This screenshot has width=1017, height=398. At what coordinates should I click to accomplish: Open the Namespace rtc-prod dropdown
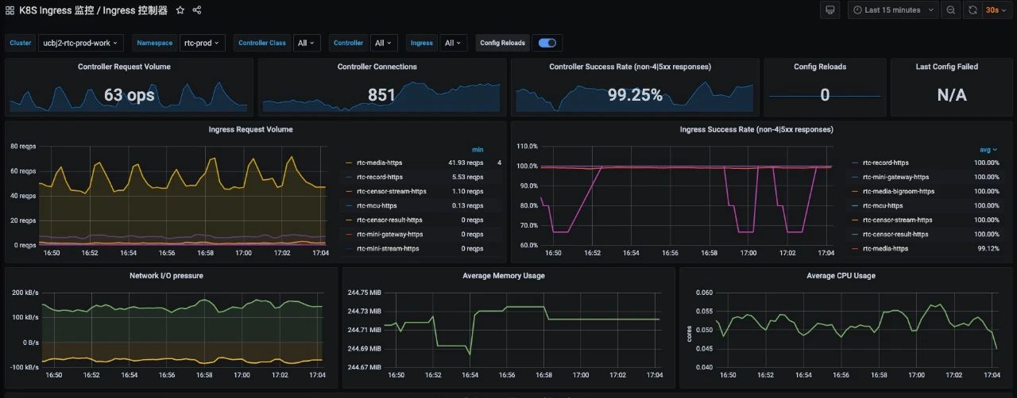pos(202,43)
